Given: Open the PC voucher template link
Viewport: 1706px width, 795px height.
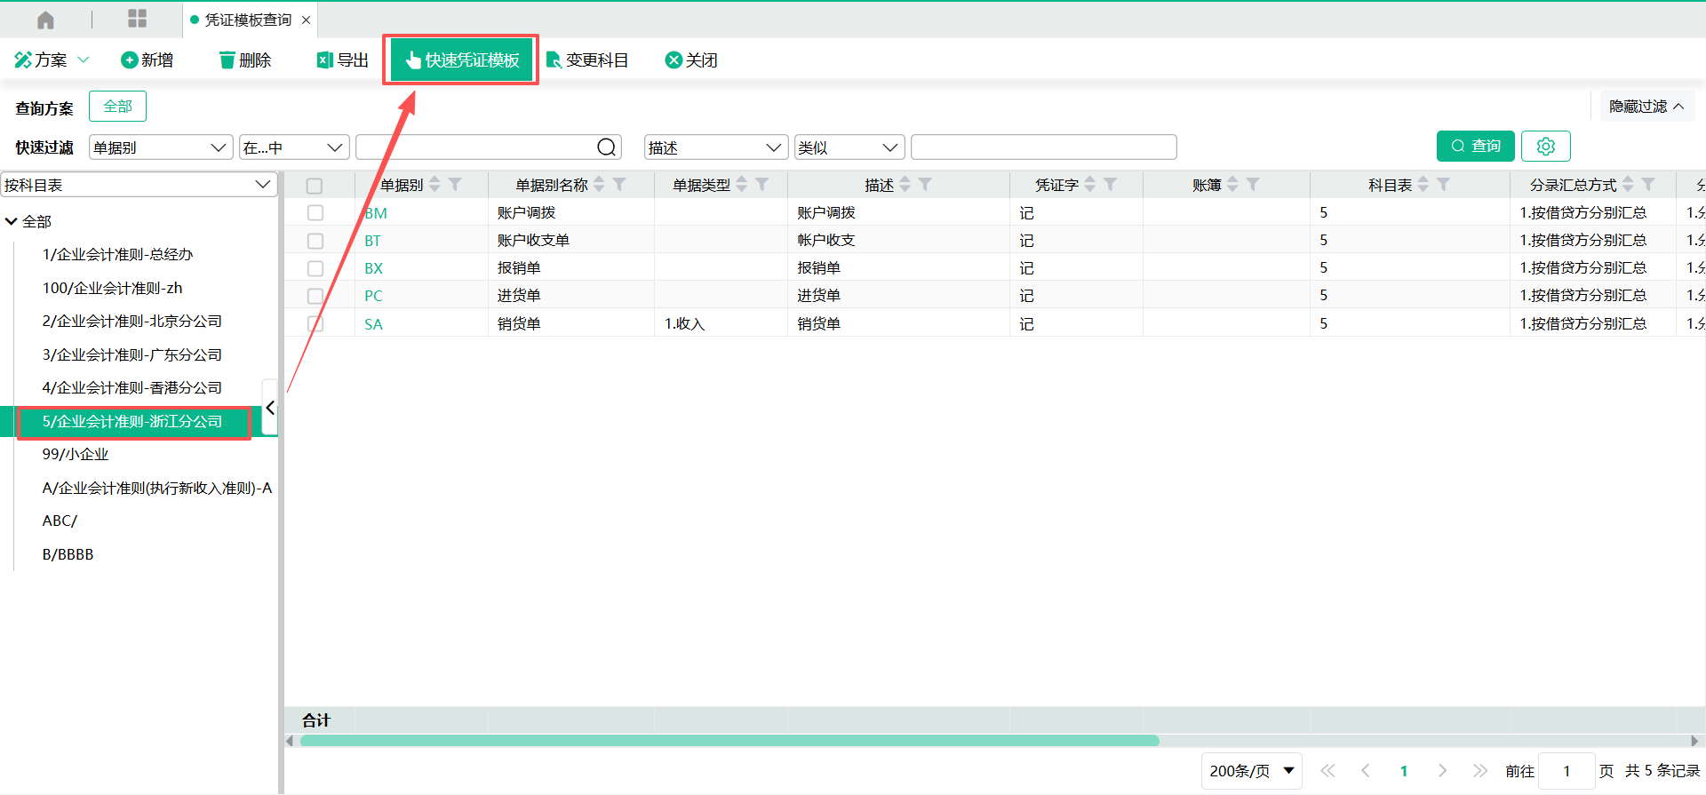Looking at the screenshot, I should click(373, 296).
